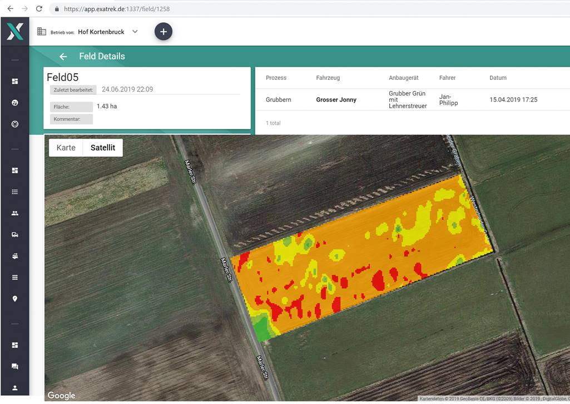The width and height of the screenshot is (570, 404).
Task: Open the location pin sidebar icon
Action: [15, 299]
